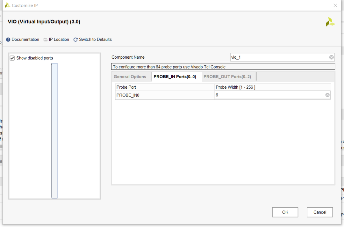Viewport: 344px width, 227px height.
Task: Open the Documentation info icon
Action: (8, 40)
